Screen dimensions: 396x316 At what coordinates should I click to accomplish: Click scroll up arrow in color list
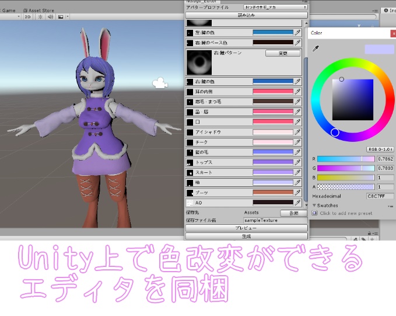coord(306,23)
